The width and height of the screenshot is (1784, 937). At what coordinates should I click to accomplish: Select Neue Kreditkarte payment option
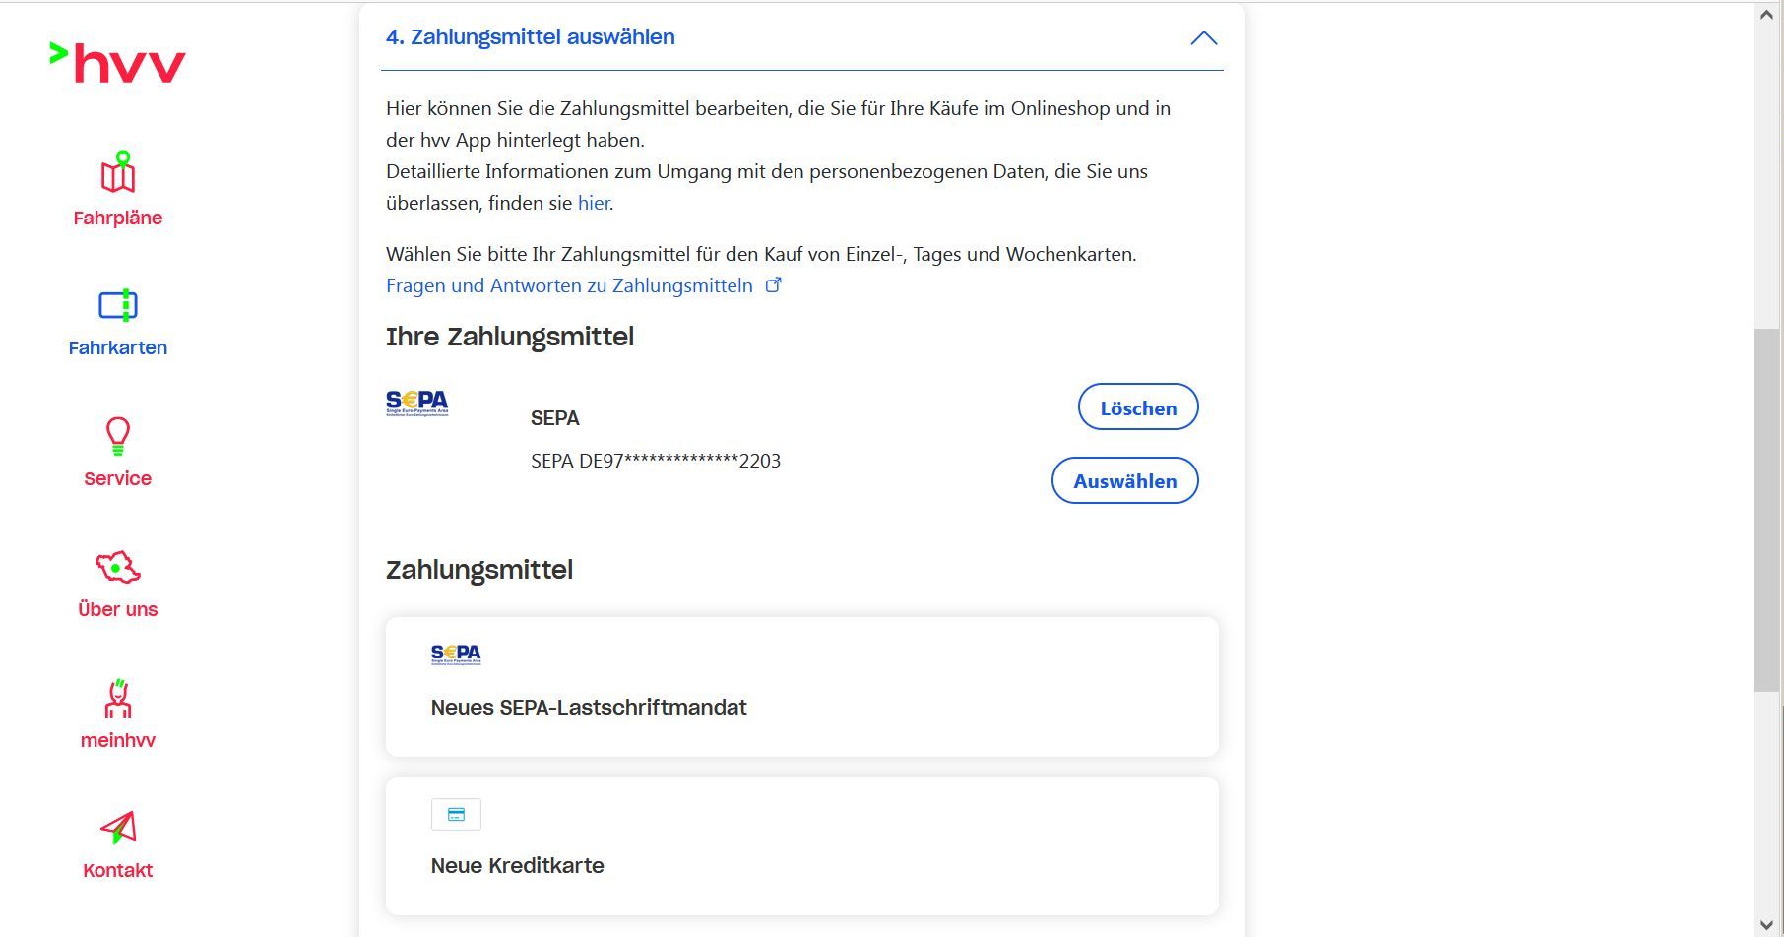[518, 865]
